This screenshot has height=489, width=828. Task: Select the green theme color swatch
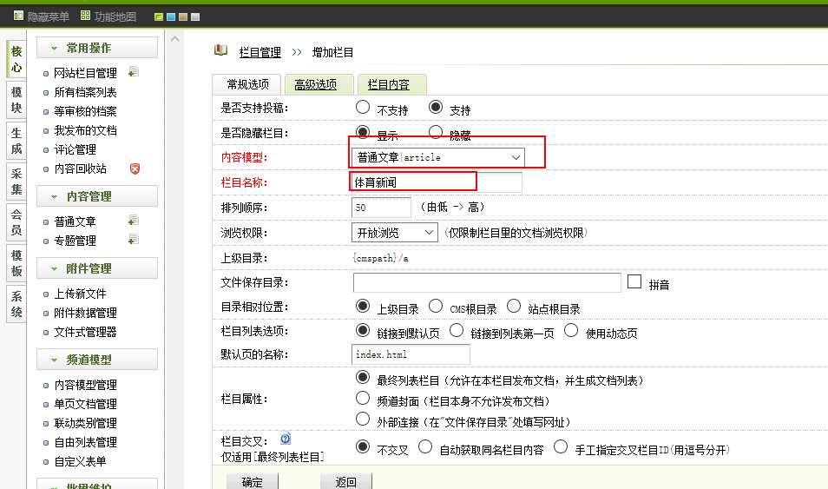[x=158, y=17]
